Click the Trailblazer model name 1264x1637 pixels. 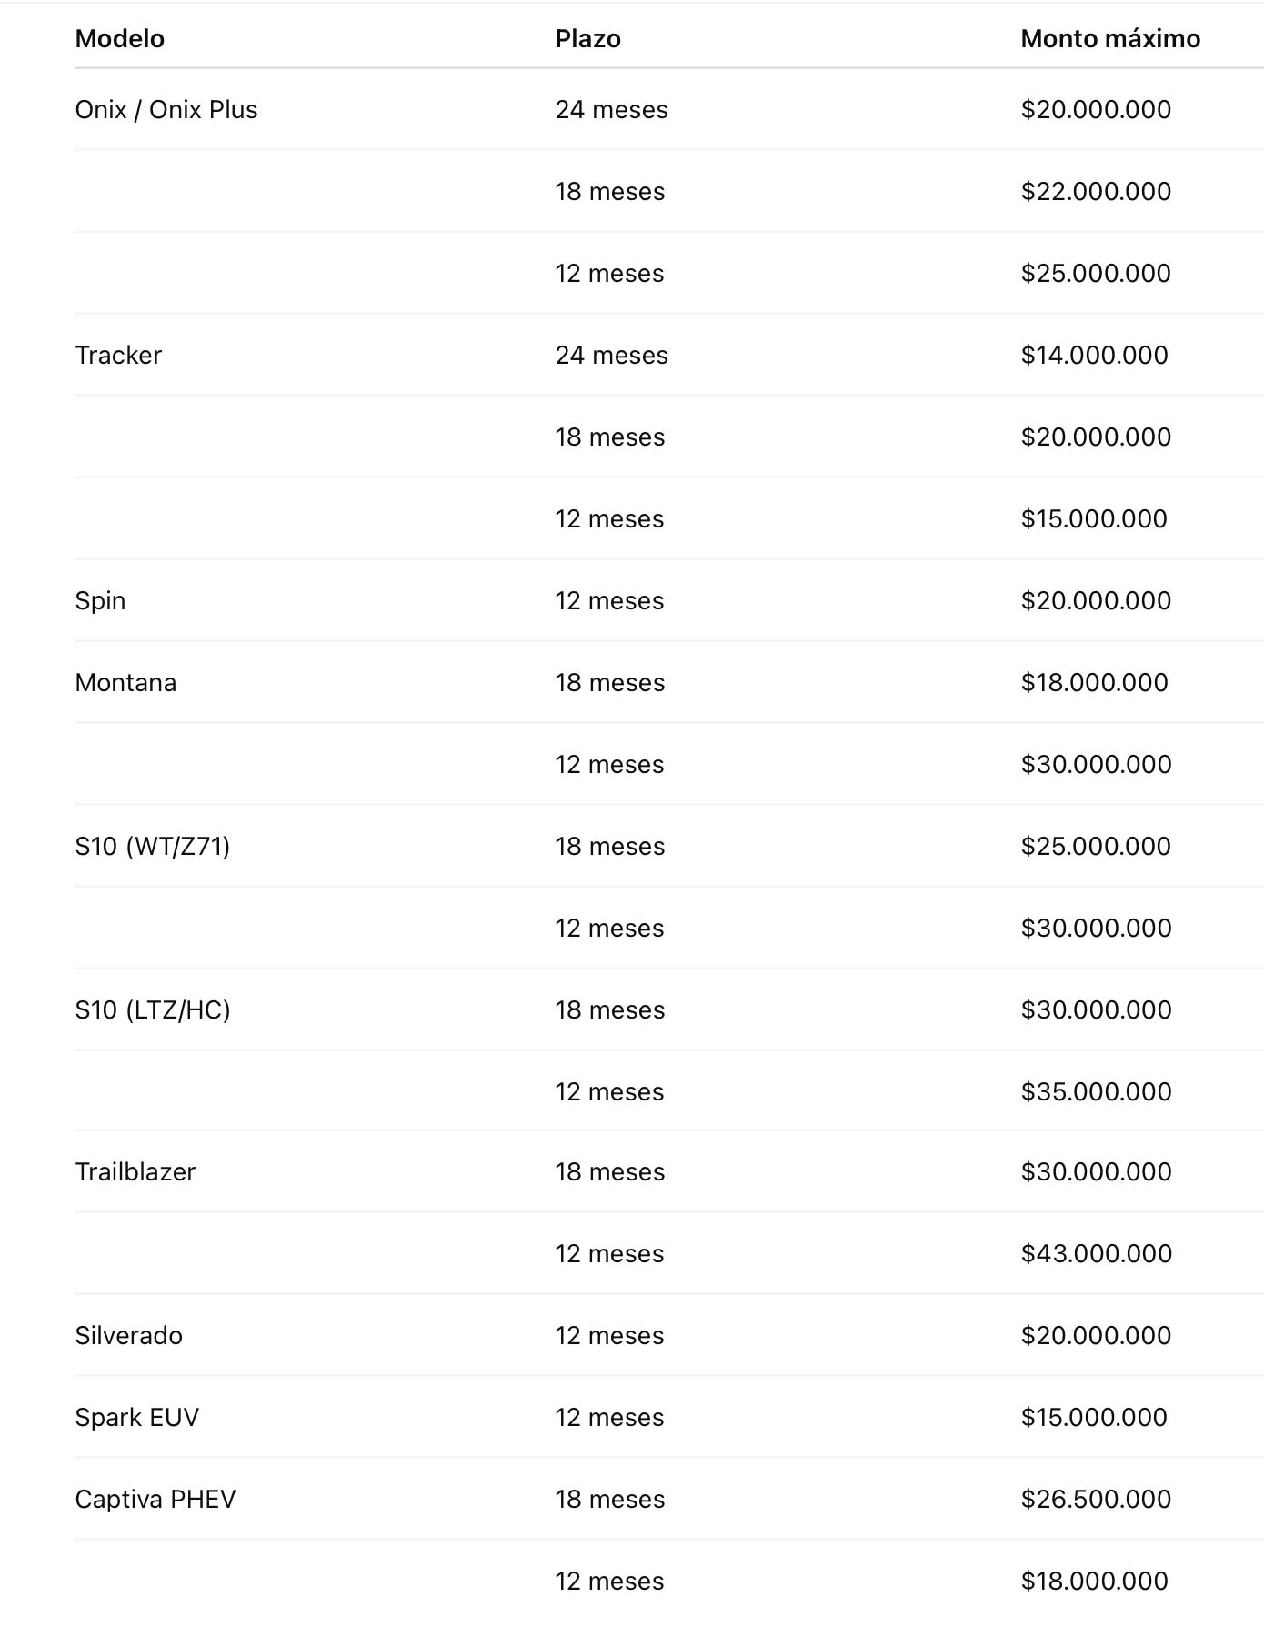(x=135, y=1172)
